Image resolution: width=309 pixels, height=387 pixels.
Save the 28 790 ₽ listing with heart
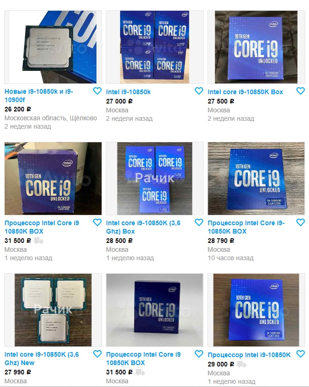[301, 222]
